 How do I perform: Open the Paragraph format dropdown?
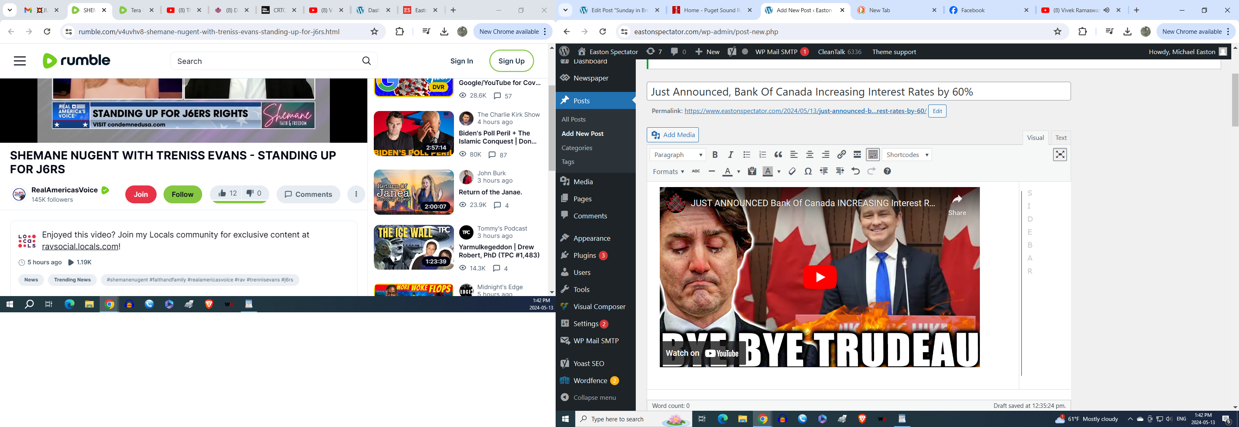(678, 155)
